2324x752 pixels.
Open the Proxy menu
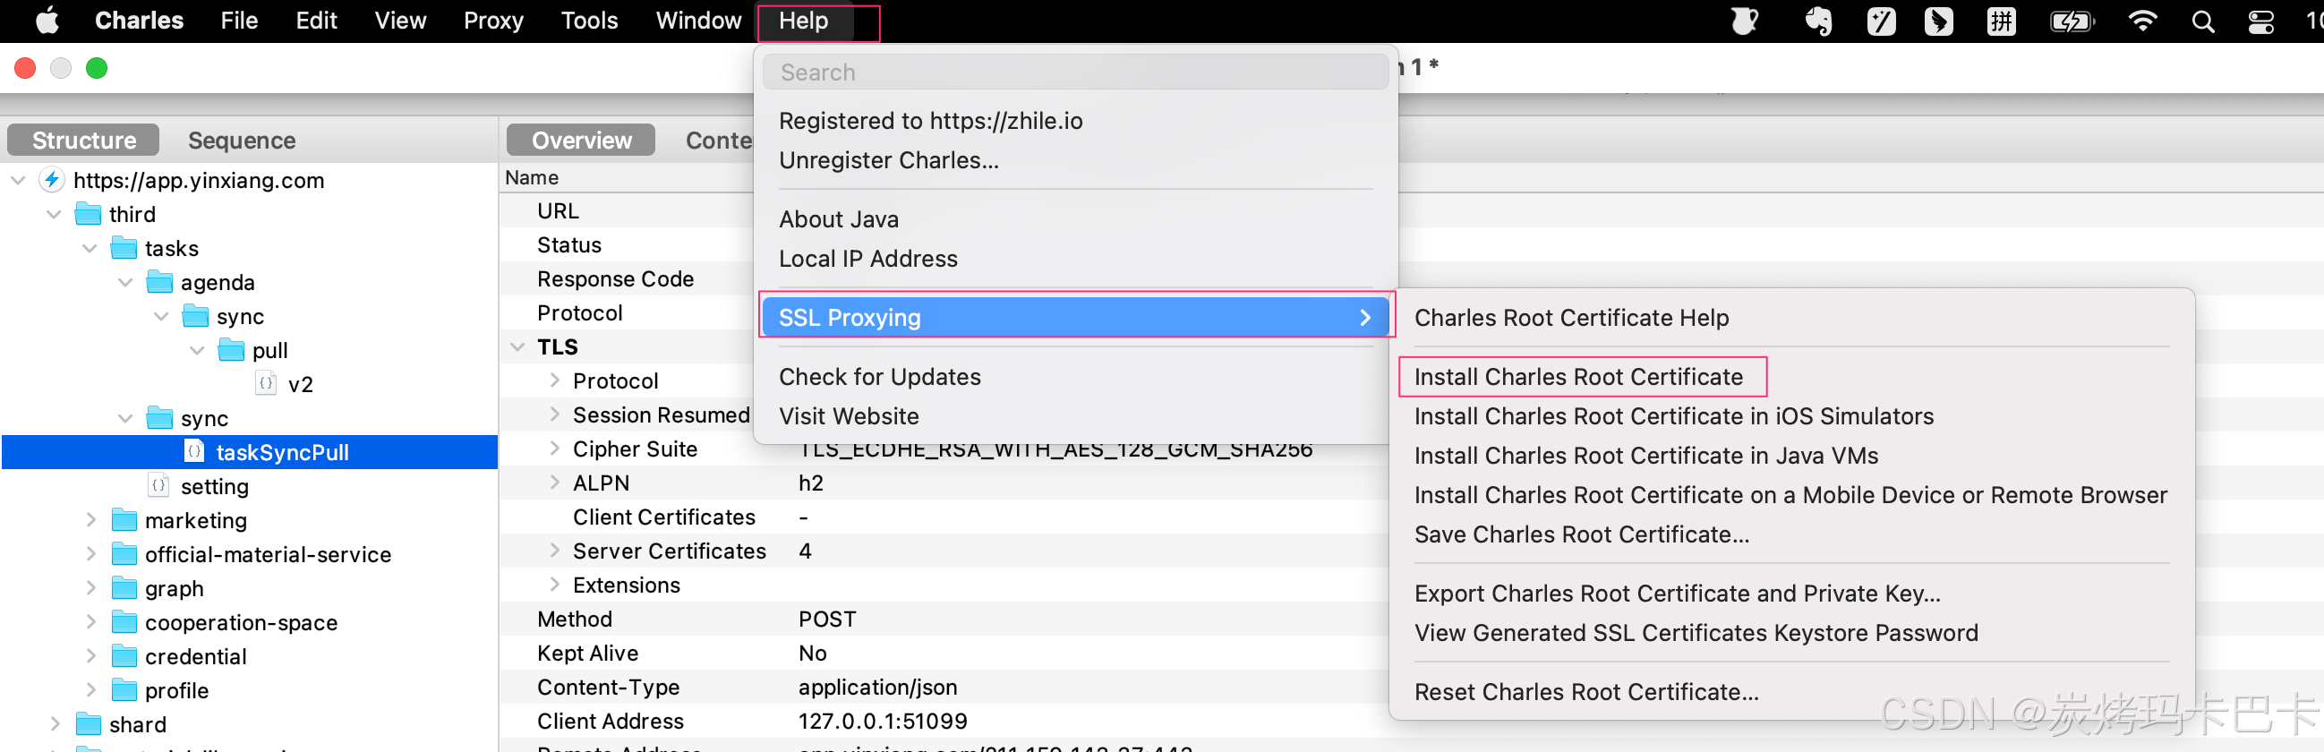click(492, 21)
